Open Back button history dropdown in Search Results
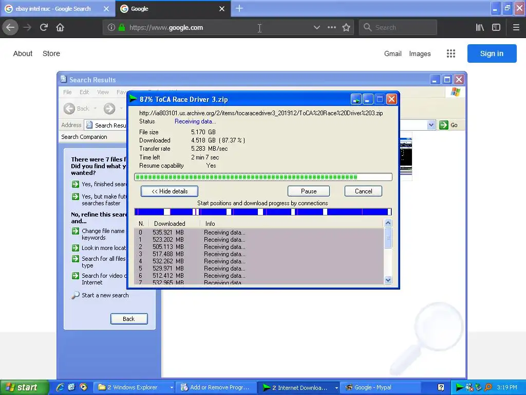This screenshot has height=395, width=526. coord(95,109)
